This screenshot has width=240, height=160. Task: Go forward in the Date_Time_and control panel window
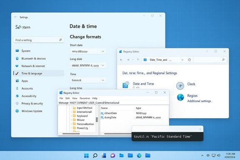click(128, 60)
